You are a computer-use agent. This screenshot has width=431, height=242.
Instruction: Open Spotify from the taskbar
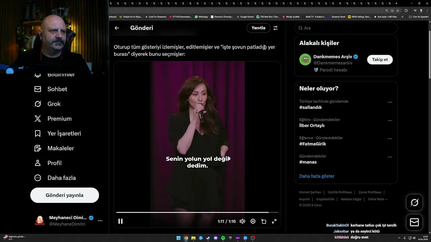(223, 238)
